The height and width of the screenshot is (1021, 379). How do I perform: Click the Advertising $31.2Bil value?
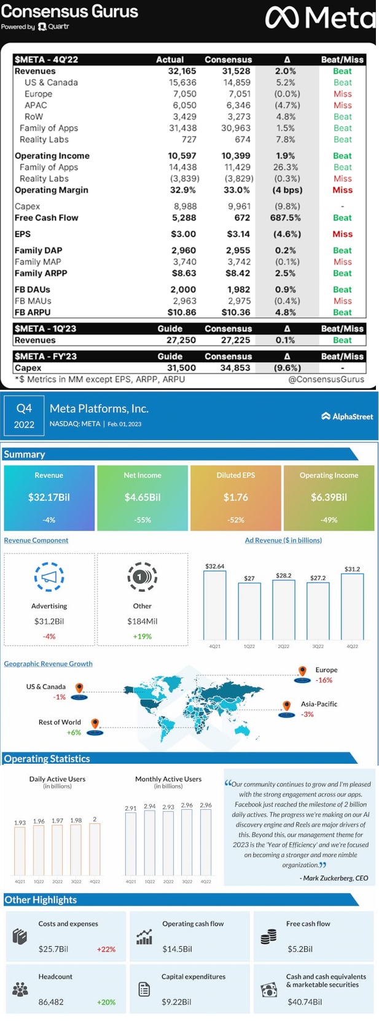click(x=49, y=621)
